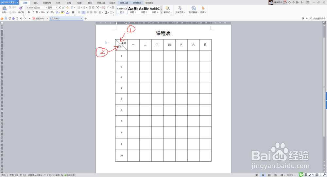Switch to the 引用 ribbon tab
The width and height of the screenshot is (327, 177).
click(x=58, y=3)
